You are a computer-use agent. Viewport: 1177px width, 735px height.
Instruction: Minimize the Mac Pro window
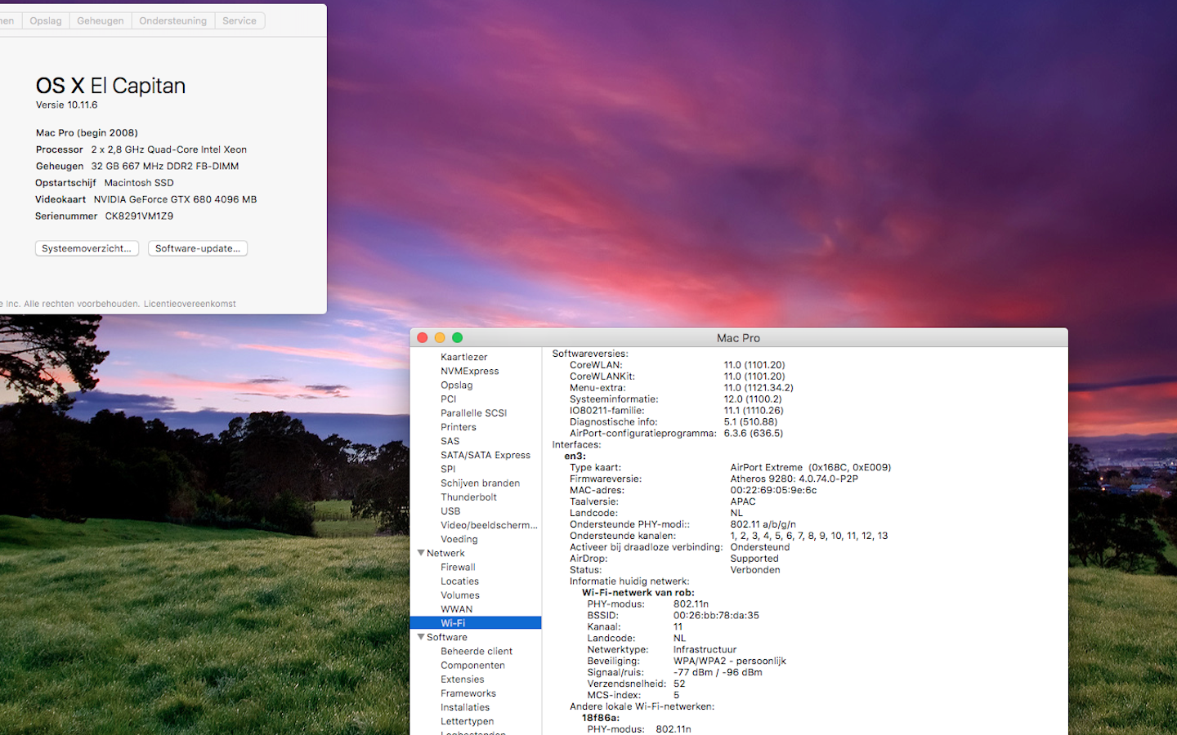(440, 337)
